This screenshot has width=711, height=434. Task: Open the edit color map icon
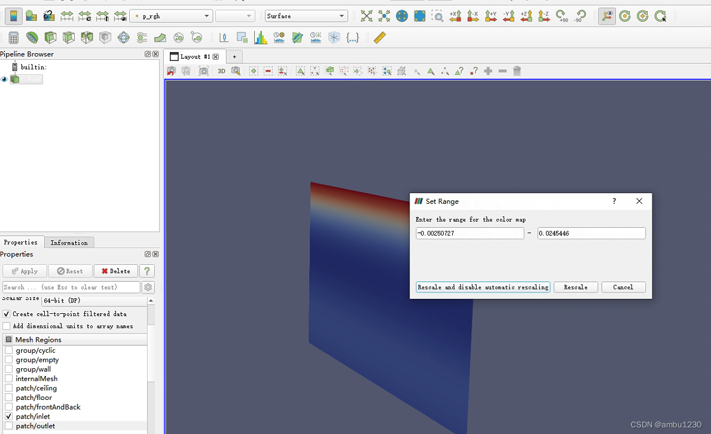pos(31,16)
